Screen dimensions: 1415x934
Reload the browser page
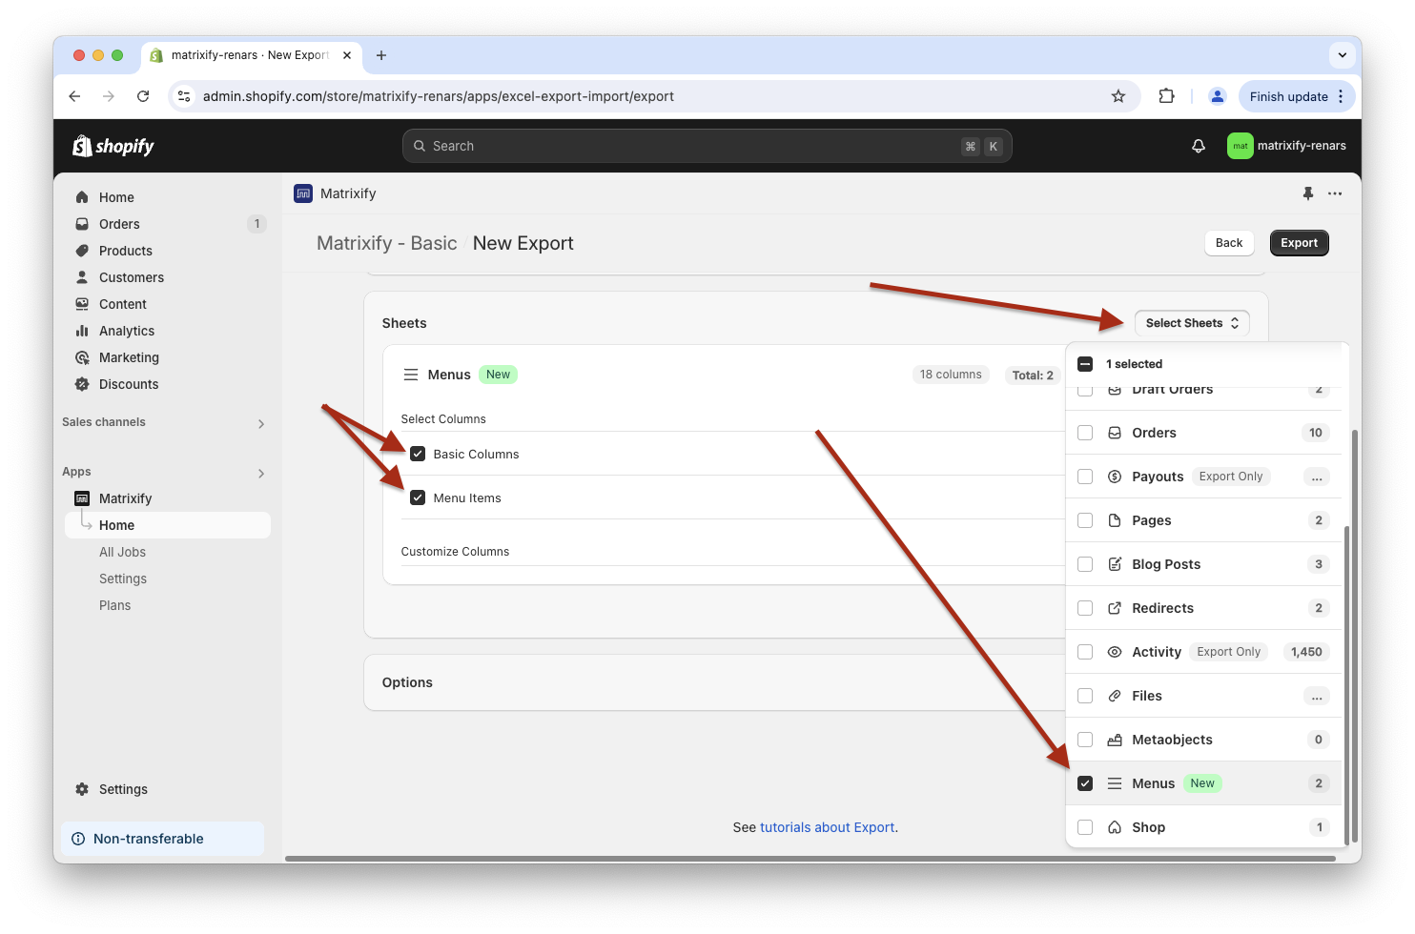(x=143, y=96)
